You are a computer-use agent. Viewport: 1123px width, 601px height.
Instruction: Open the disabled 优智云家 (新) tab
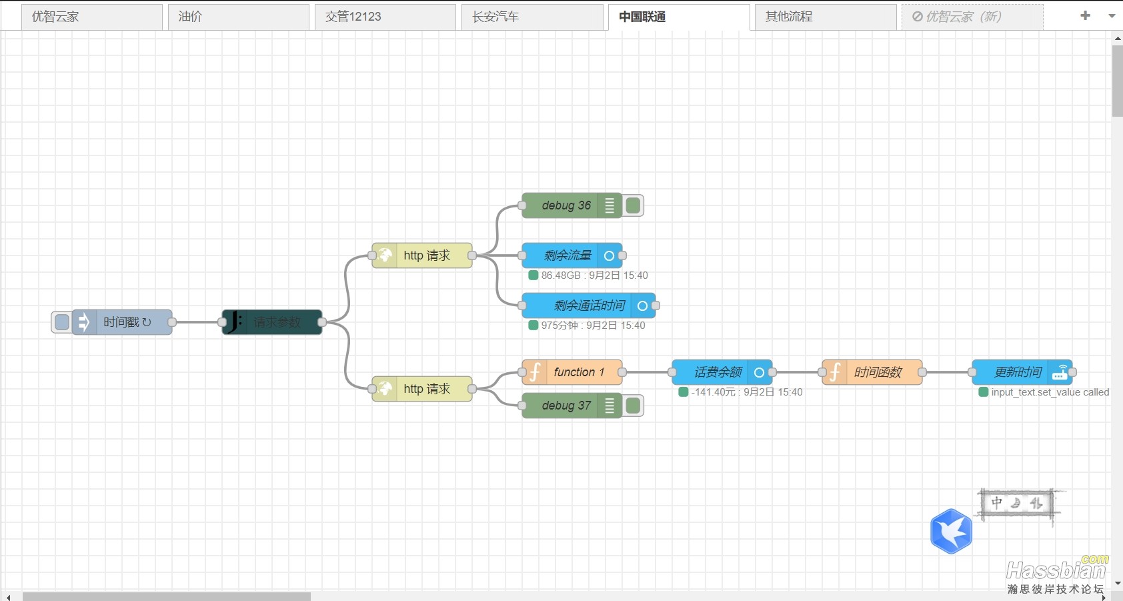[972, 17]
